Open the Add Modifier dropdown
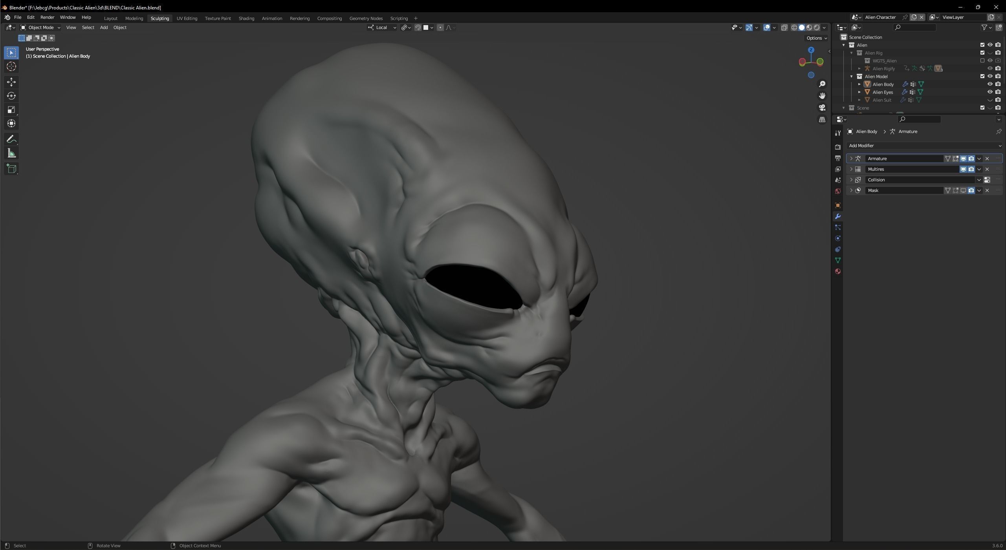The height and width of the screenshot is (550, 1006). coord(924,146)
